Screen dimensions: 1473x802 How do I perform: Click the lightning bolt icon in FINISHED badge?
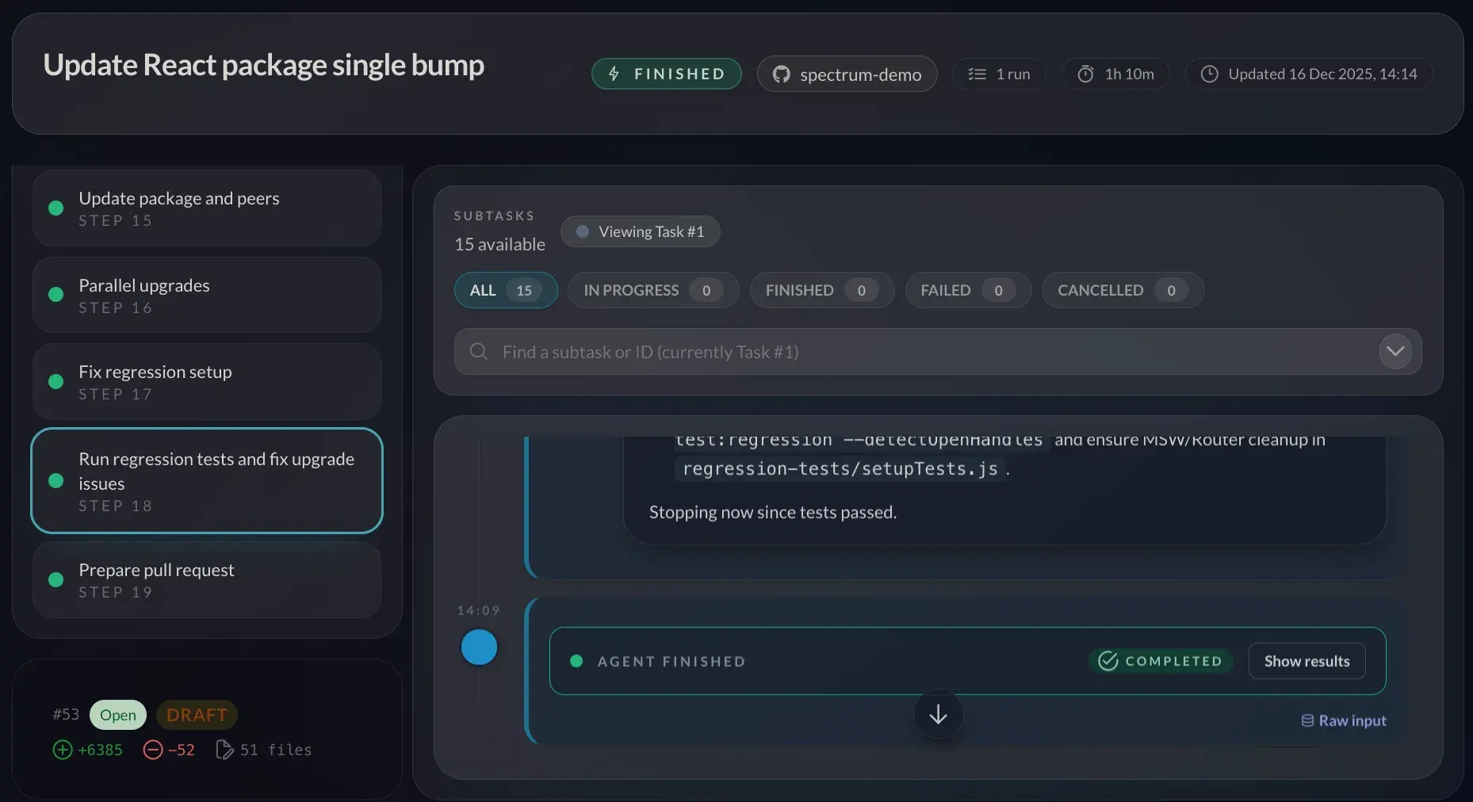tap(614, 74)
